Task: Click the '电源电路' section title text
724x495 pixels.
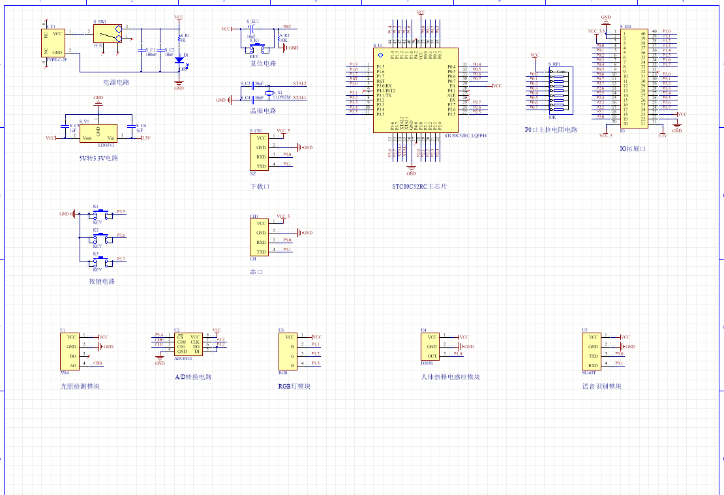Action: (x=117, y=83)
